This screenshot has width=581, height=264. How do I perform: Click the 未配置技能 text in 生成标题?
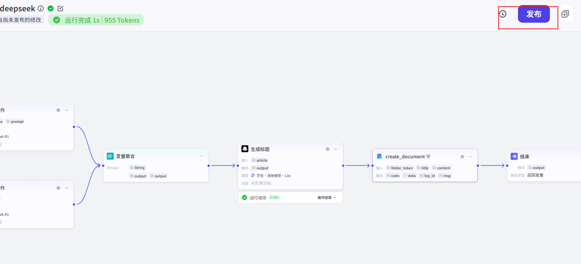tap(261, 183)
